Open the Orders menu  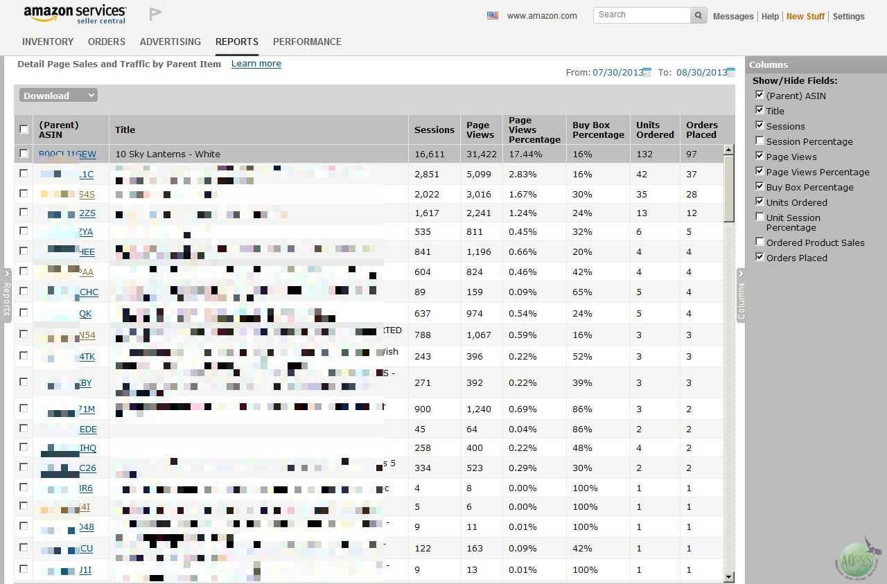pos(107,42)
